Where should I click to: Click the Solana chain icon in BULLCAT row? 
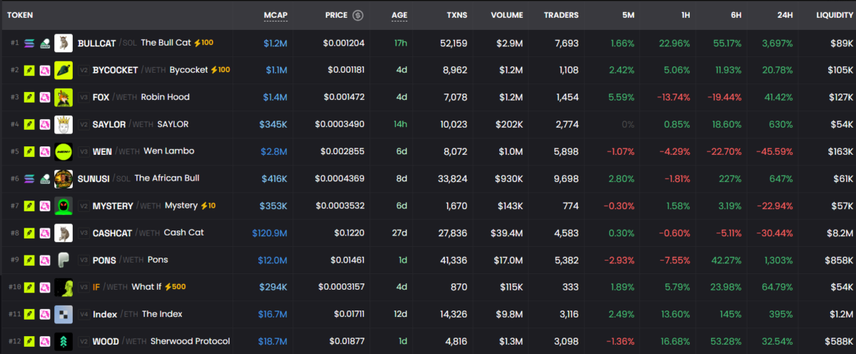29,43
